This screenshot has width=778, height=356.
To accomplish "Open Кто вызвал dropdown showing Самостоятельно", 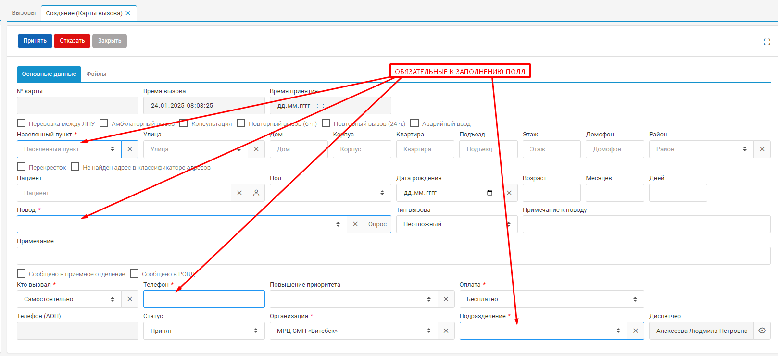I will point(69,299).
